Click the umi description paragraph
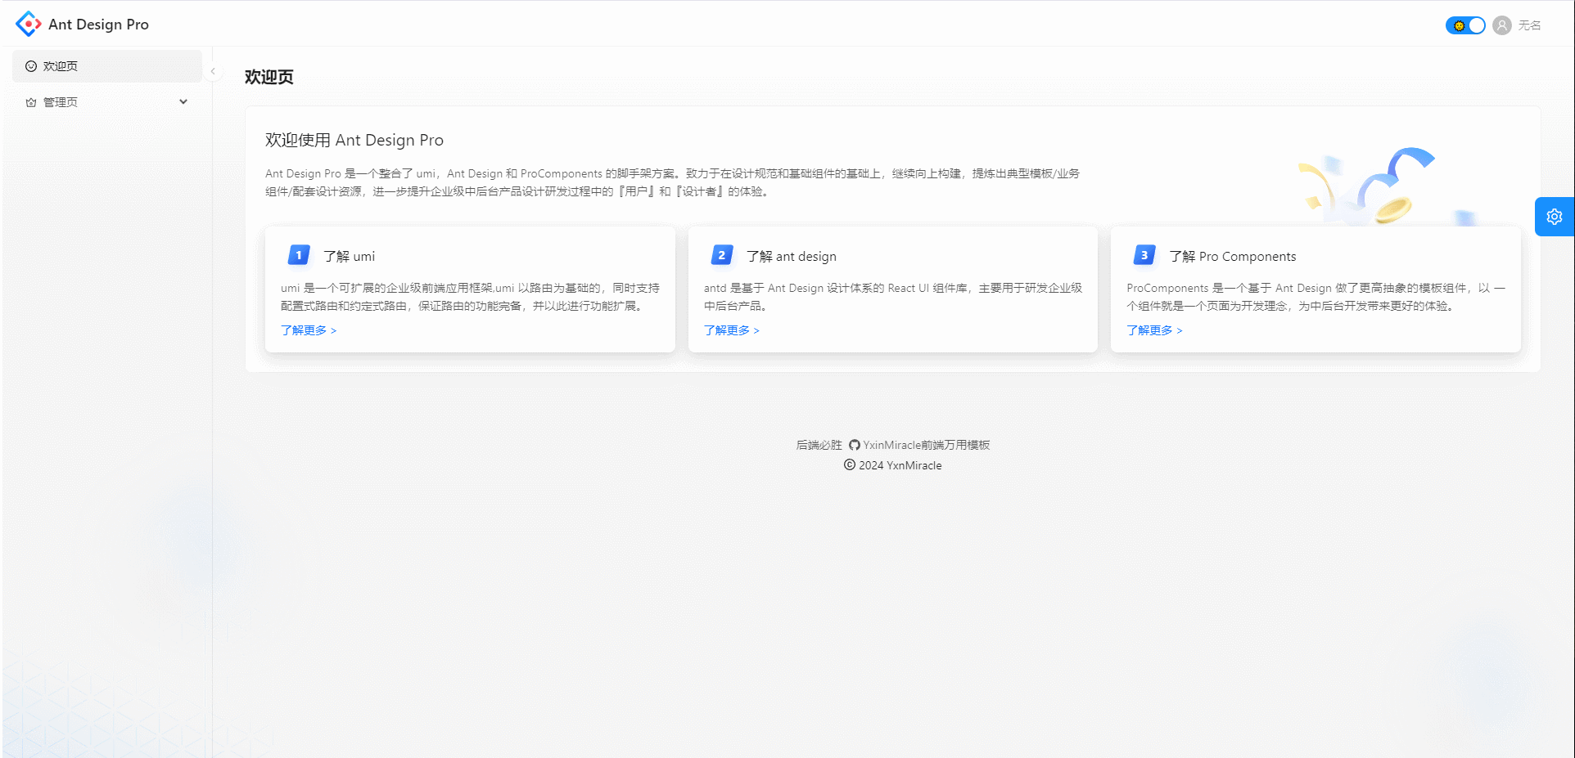1575x758 pixels. coord(470,297)
